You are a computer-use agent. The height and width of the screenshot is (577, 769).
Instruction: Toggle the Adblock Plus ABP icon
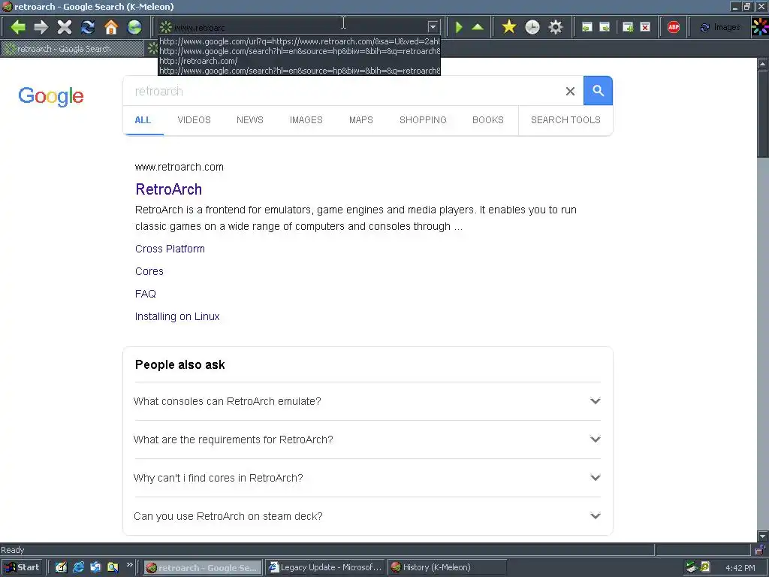pos(674,27)
